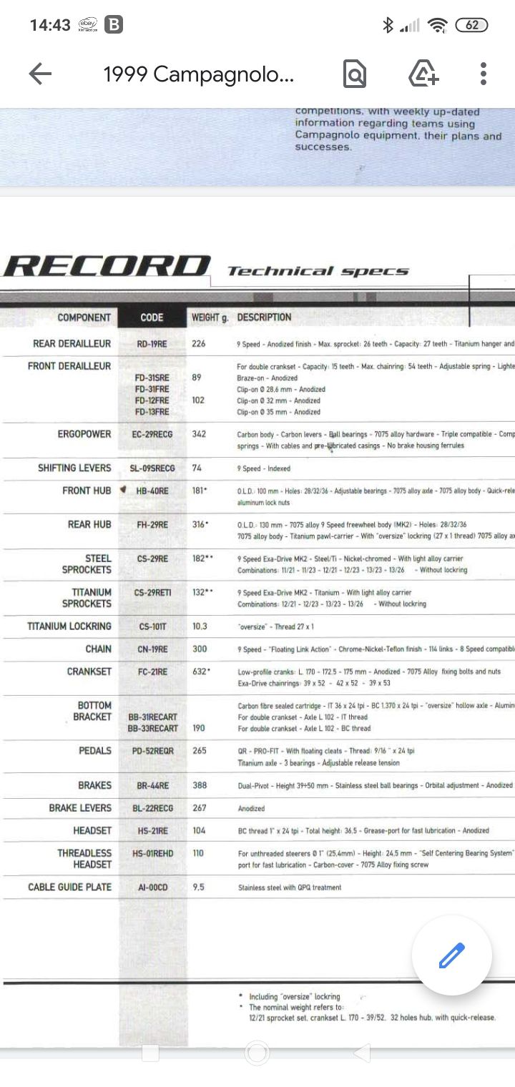
Task: Tap code FC-21RE
Action: click(x=152, y=672)
